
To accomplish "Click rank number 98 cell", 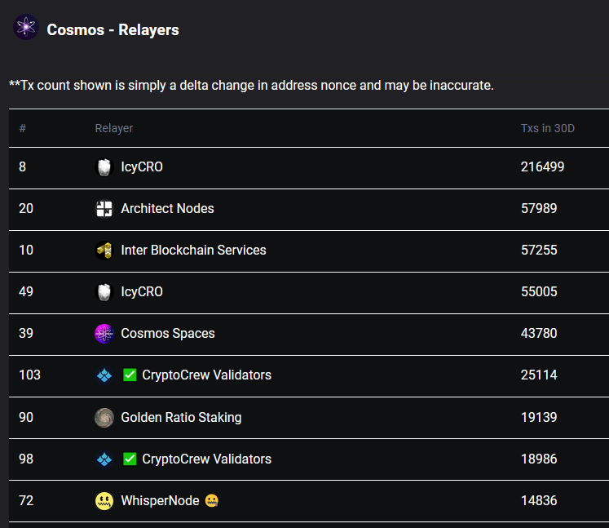I will pyautogui.click(x=26, y=459).
